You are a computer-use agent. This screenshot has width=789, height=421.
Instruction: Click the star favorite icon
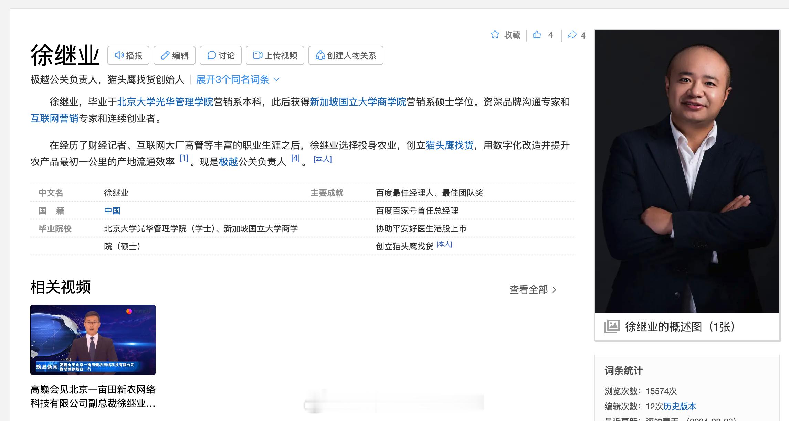(495, 34)
